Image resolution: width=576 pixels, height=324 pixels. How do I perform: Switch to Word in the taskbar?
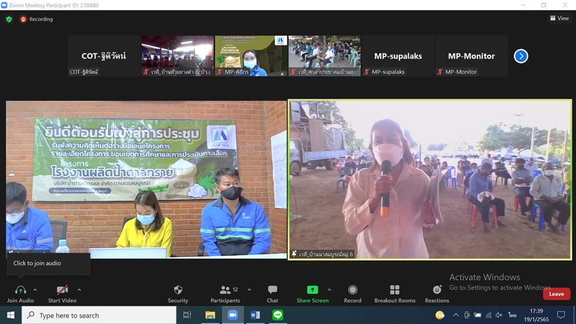[x=256, y=315]
